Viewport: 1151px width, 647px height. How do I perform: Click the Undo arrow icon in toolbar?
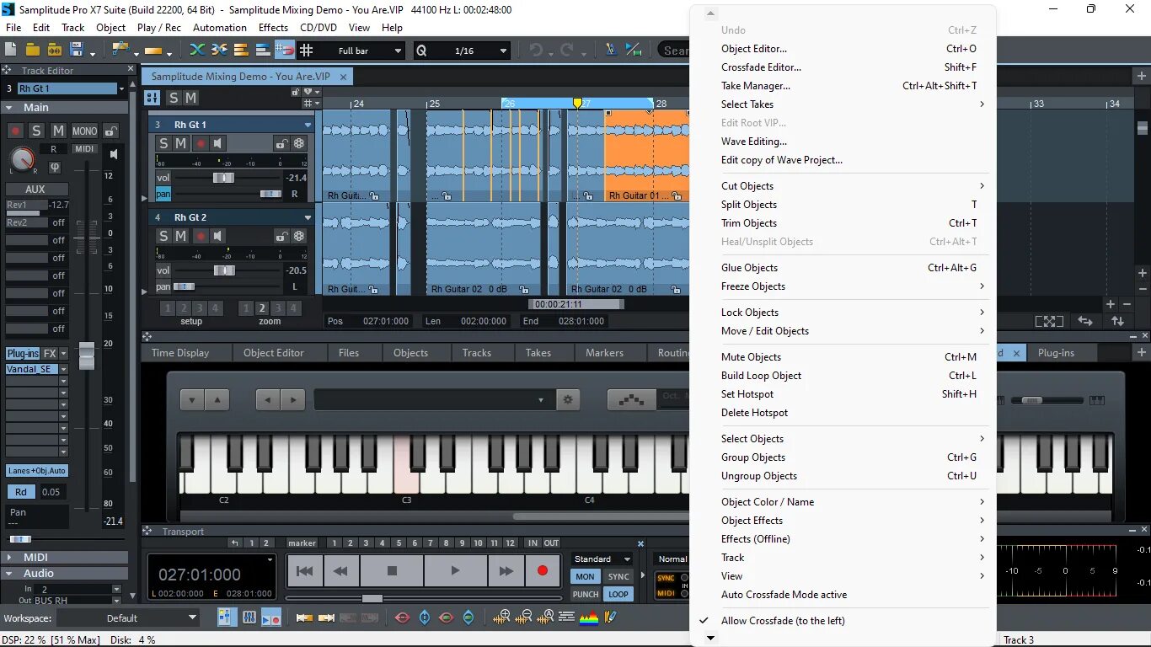click(x=536, y=50)
